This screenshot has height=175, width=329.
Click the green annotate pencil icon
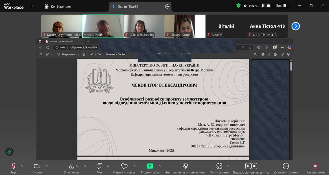pos(9,152)
